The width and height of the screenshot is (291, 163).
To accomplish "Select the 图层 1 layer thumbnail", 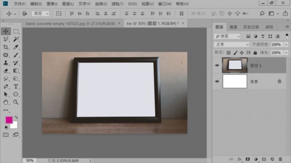I will (235, 65).
